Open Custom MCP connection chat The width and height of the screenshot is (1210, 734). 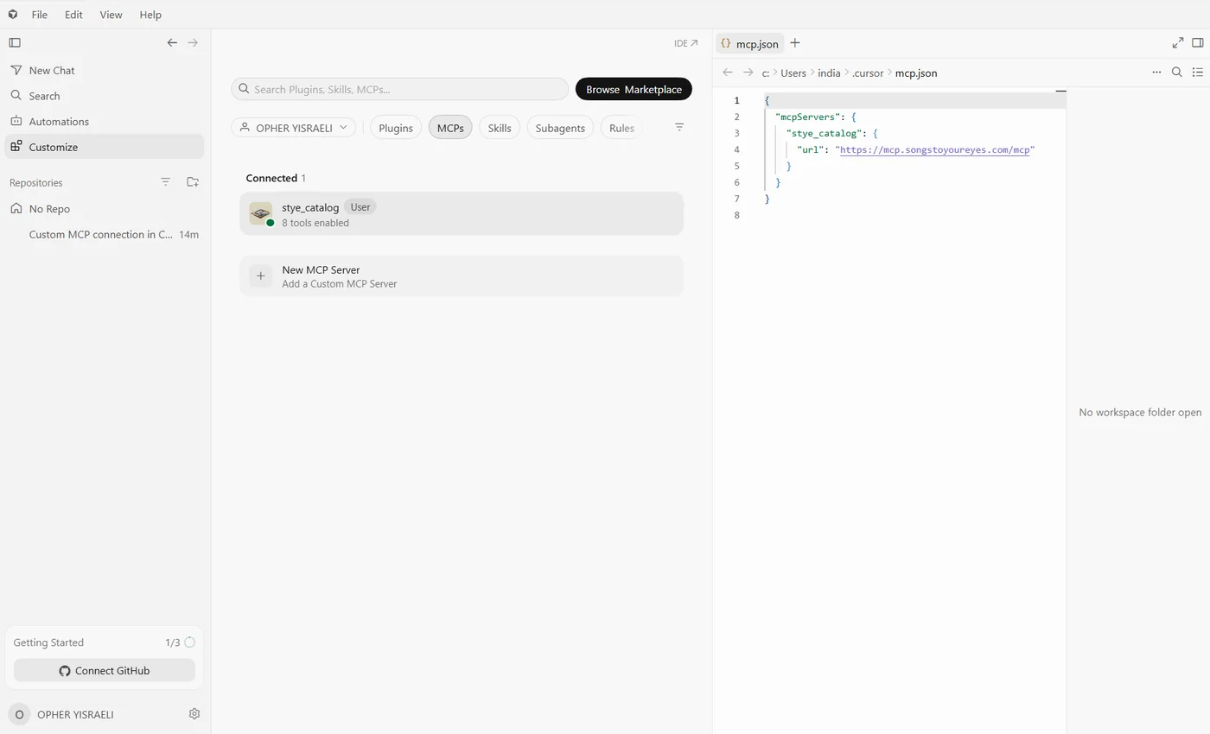click(x=104, y=234)
